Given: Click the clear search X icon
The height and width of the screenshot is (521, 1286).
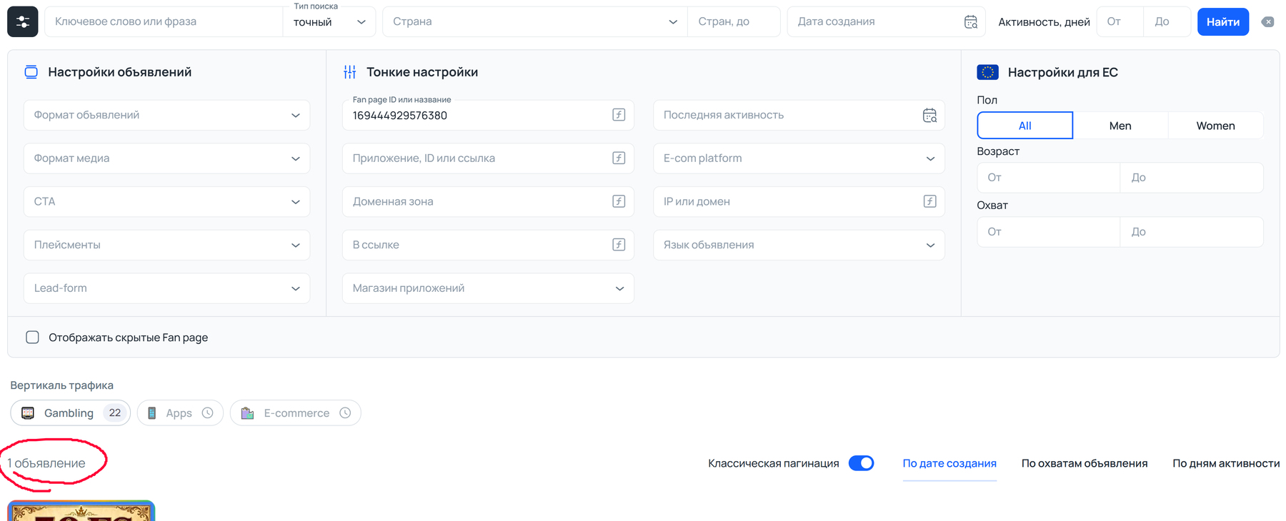Looking at the screenshot, I should (1267, 22).
